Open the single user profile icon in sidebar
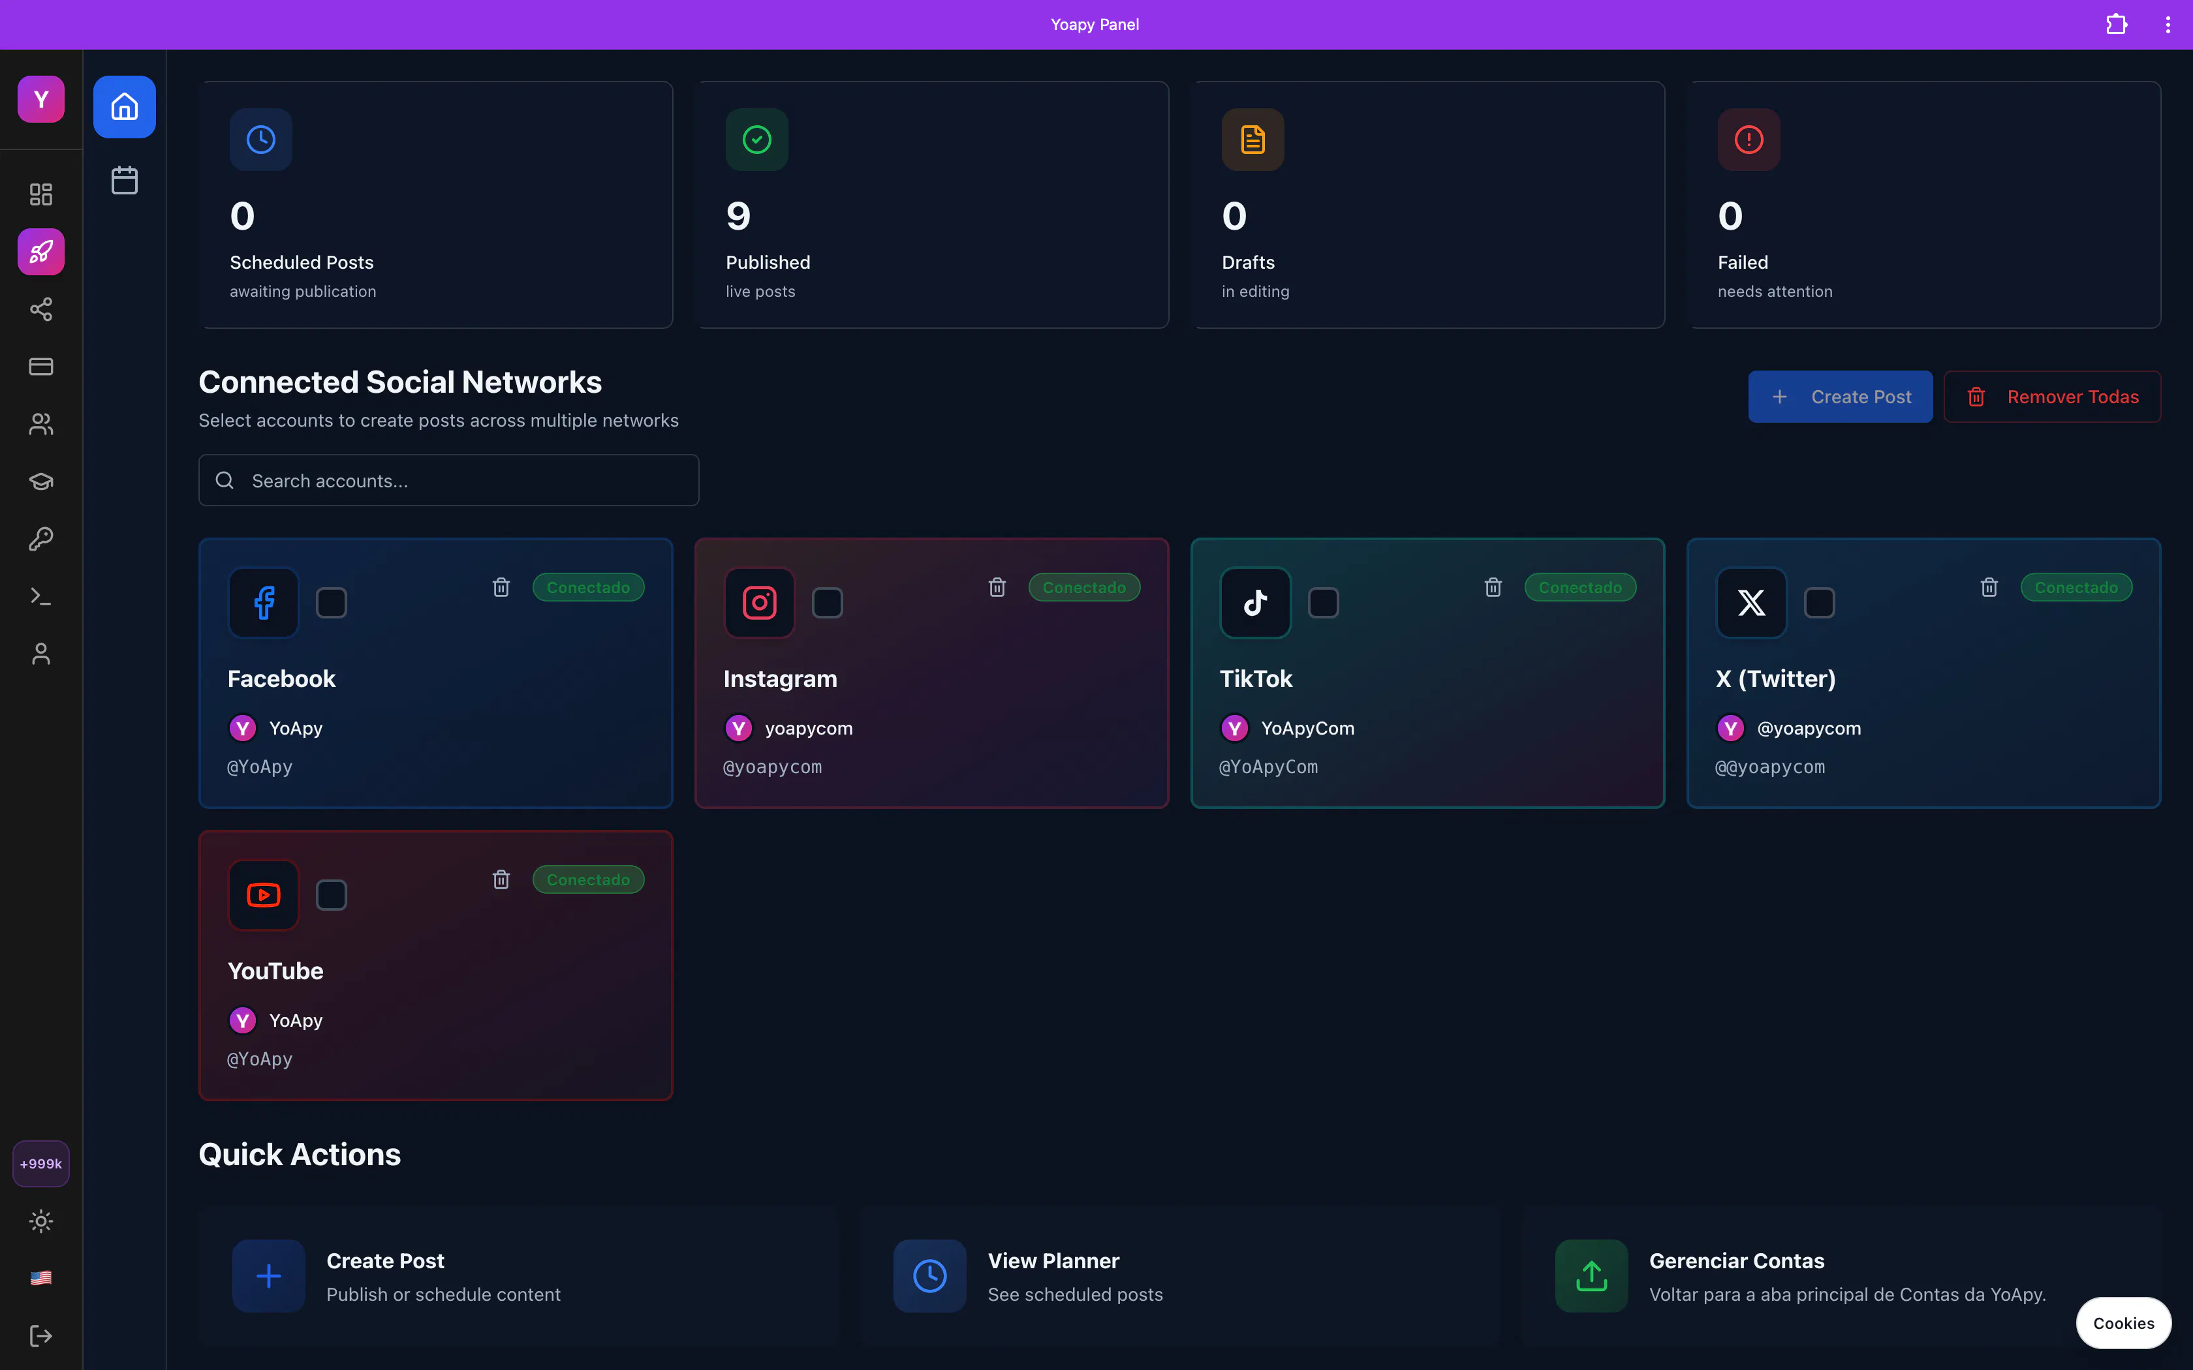This screenshot has height=1370, width=2193. click(x=40, y=653)
